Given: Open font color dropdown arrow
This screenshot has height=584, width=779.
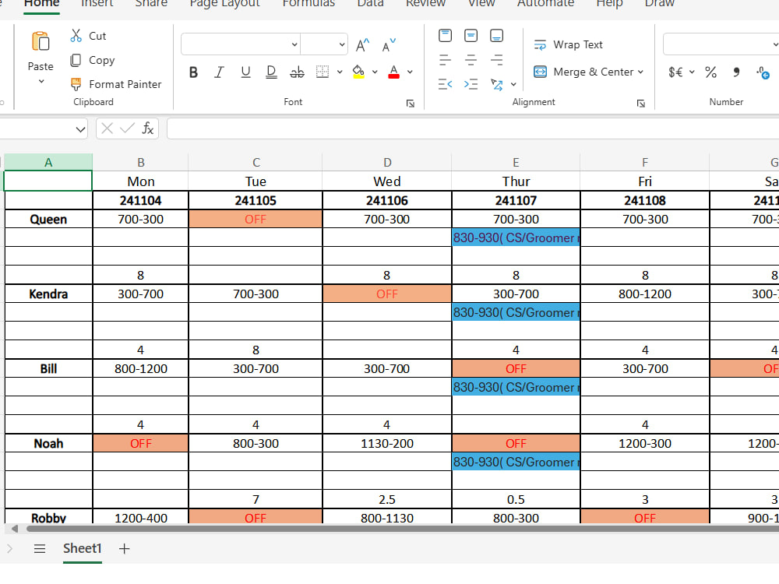Looking at the screenshot, I should tap(410, 72).
